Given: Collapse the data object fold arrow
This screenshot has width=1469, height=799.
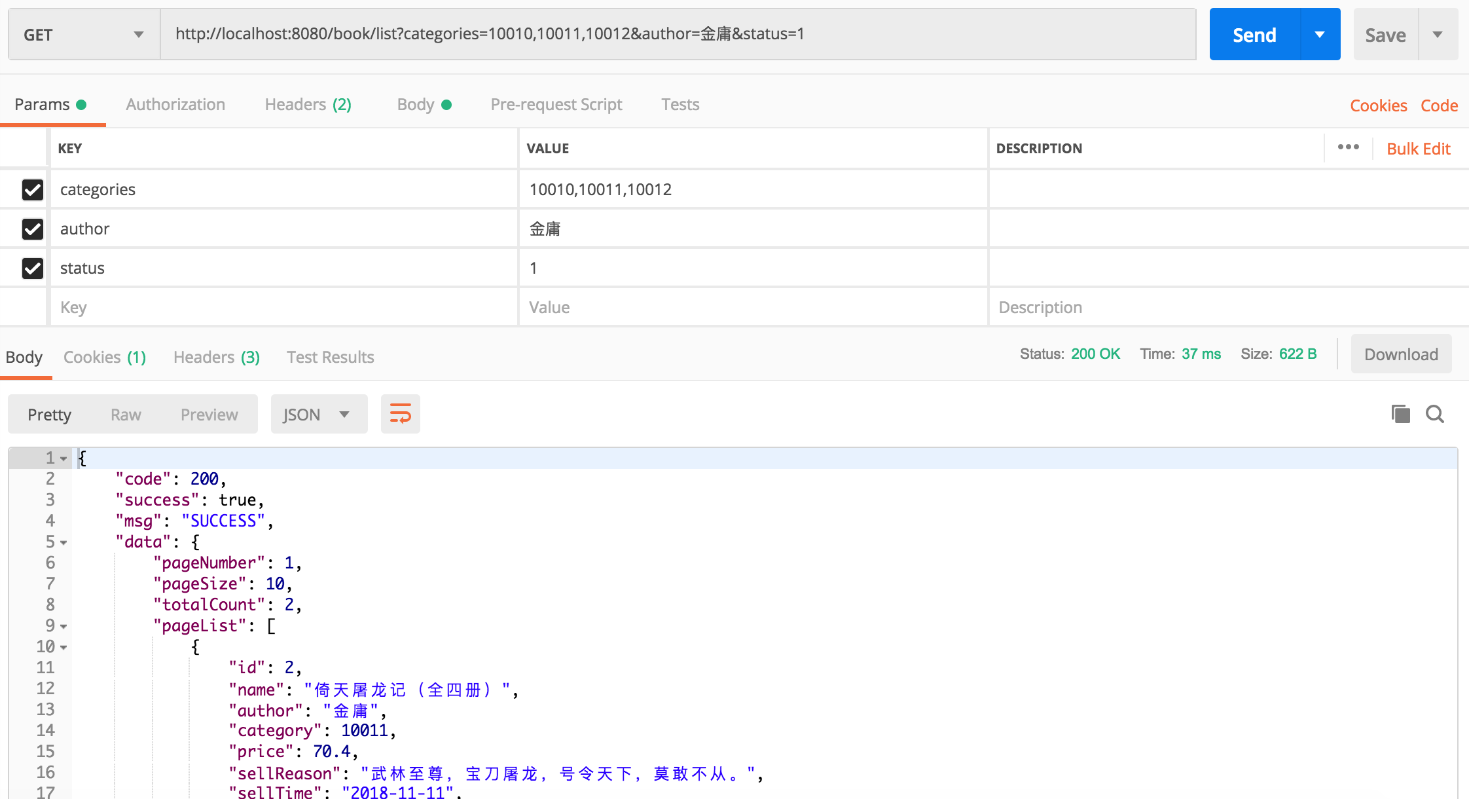Looking at the screenshot, I should tap(63, 542).
